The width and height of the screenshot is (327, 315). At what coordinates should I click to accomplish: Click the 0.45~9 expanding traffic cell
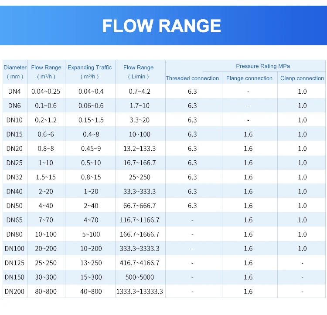click(x=91, y=149)
